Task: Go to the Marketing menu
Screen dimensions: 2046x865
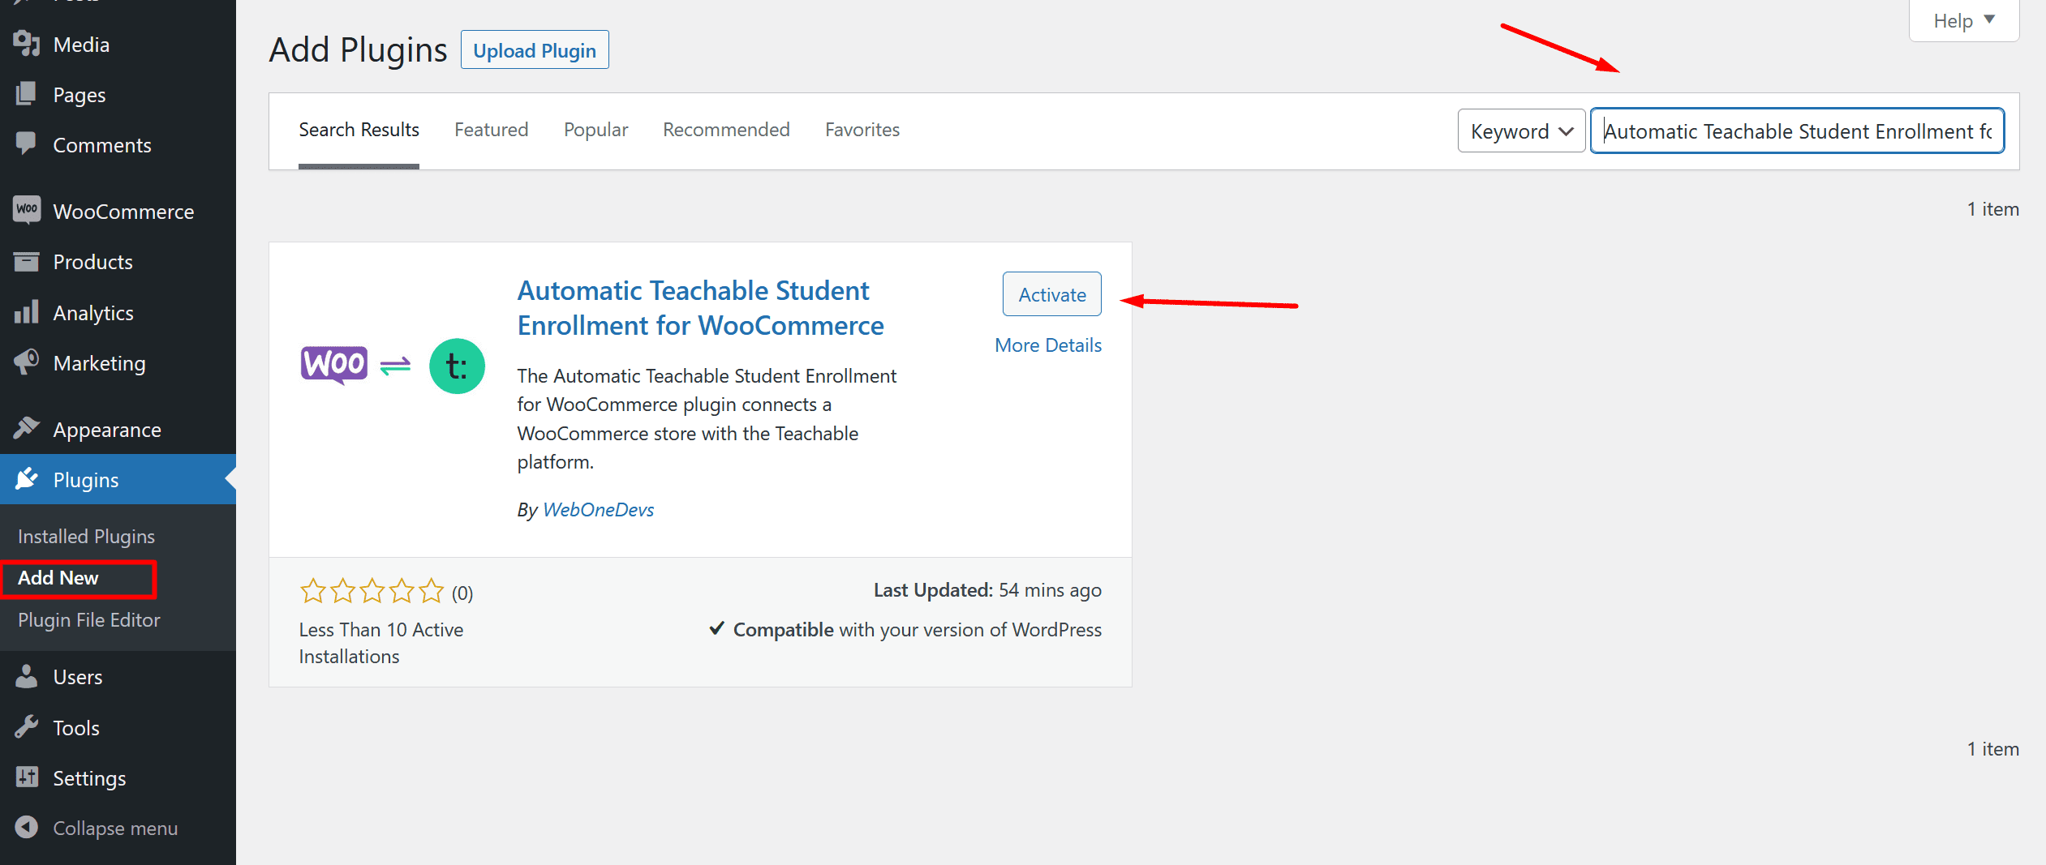Action: click(118, 363)
